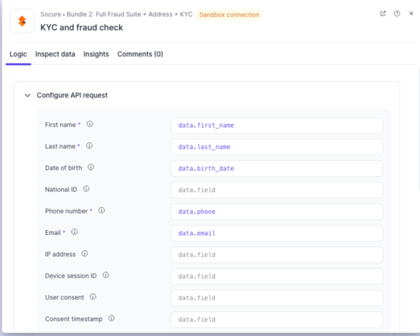420x336 pixels.
Task: Edit the First name input data.first_name
Action: click(x=277, y=125)
